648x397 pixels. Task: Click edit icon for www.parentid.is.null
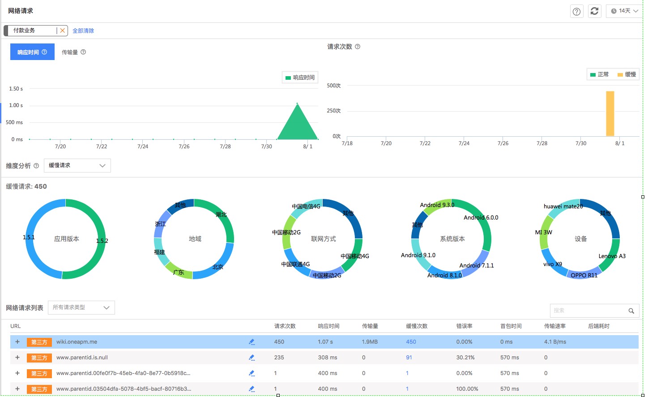pos(252,358)
